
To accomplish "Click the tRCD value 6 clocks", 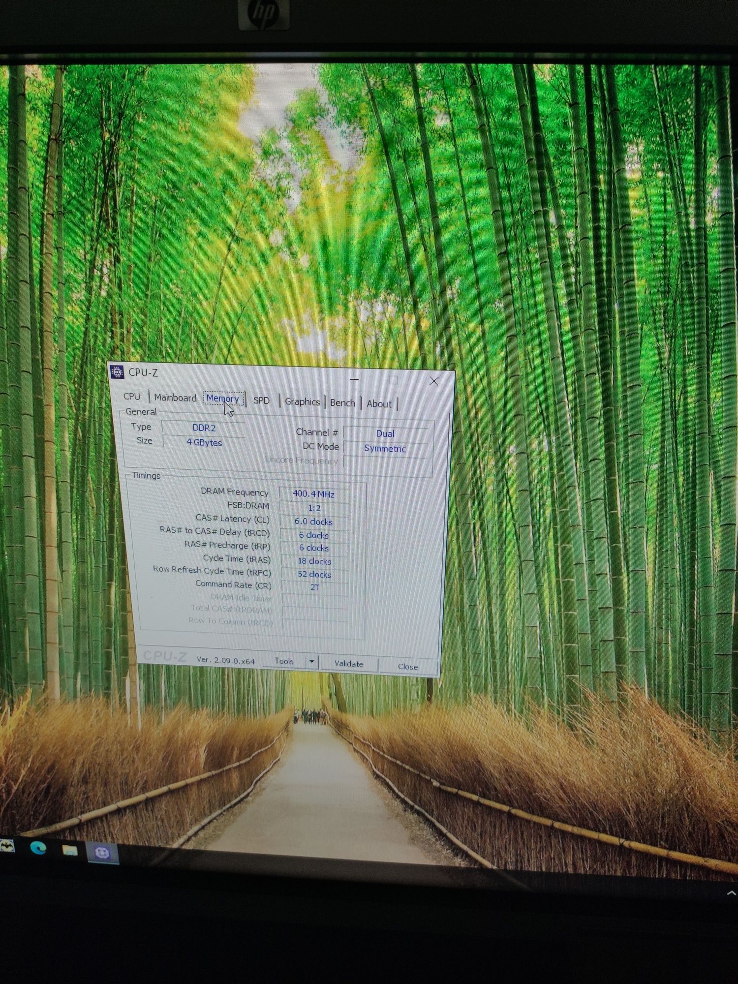I will pyautogui.click(x=314, y=535).
